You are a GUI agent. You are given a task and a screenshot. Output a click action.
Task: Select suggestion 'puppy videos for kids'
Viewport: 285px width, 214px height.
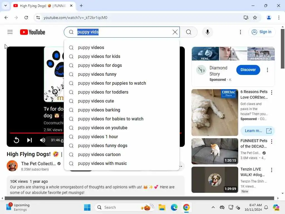[122, 56]
